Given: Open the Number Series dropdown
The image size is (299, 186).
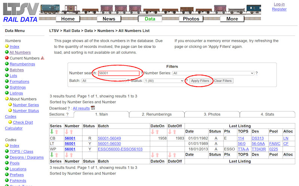Looking at the screenshot, I should [213, 73].
